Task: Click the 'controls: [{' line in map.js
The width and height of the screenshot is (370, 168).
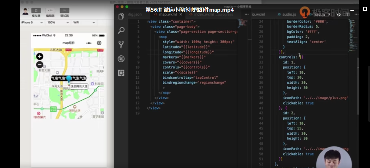Action: [x=291, y=57]
